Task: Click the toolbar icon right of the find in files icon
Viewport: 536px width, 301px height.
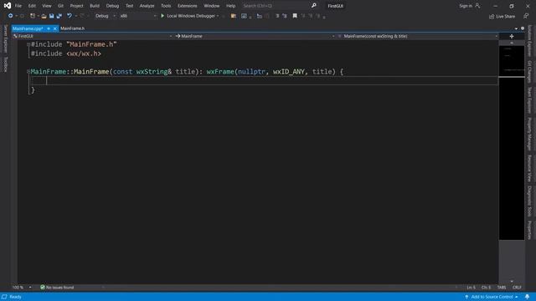Action: coord(244,16)
